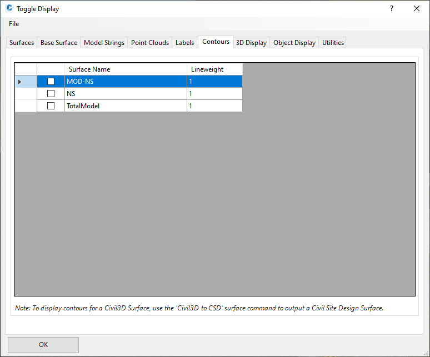Select the TotalModel surface name cell
430x357 pixels.
click(x=126, y=105)
